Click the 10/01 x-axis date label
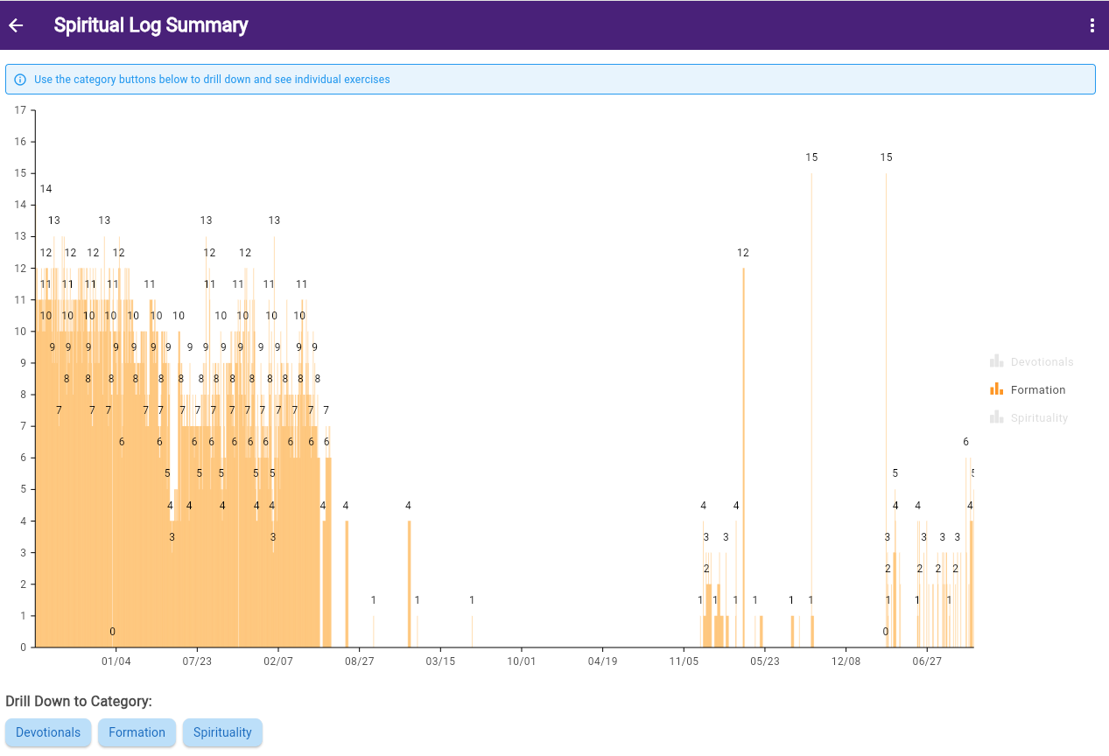Viewport: 1109px width, 756px height. (x=522, y=661)
